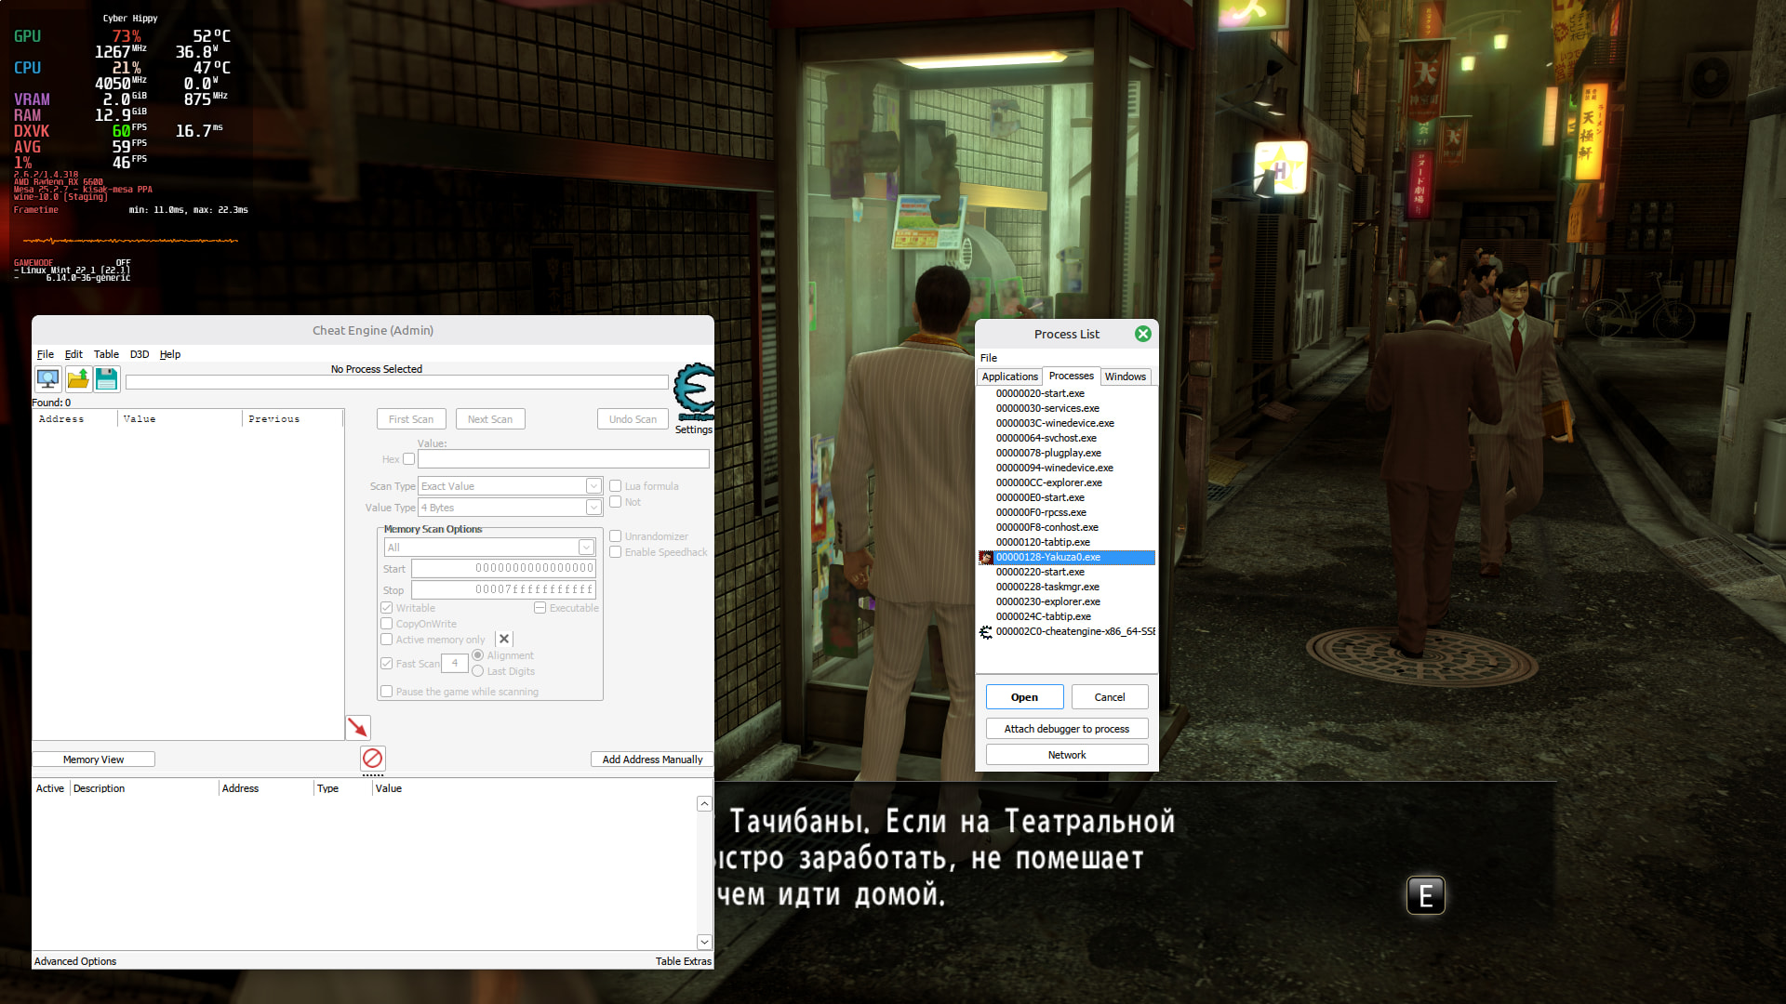Click Attach debugger to process button

pyautogui.click(x=1066, y=729)
